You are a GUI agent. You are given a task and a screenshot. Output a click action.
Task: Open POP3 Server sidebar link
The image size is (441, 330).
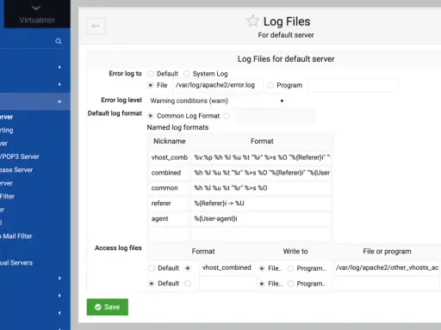(20, 156)
